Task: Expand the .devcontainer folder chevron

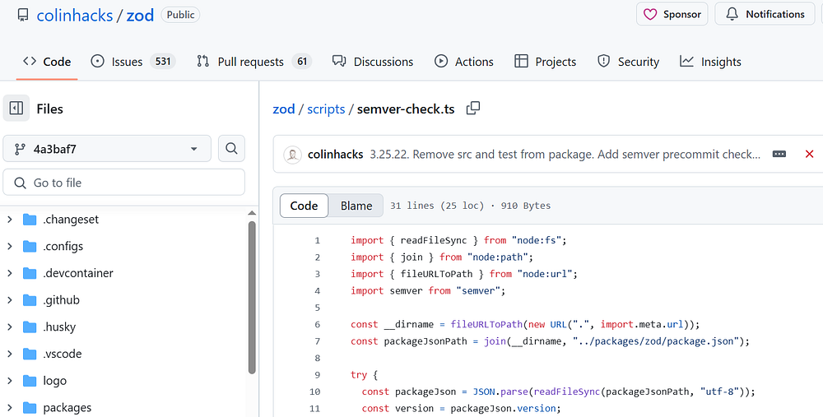Action: pyautogui.click(x=9, y=273)
